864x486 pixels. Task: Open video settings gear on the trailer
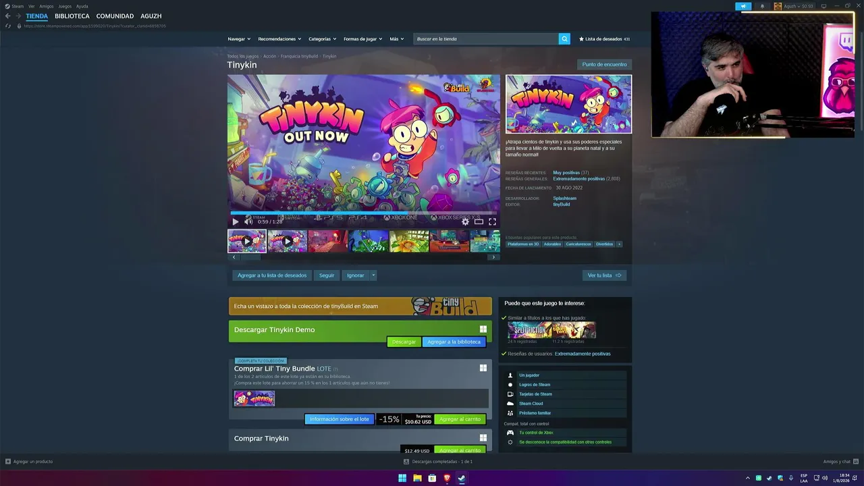(465, 221)
